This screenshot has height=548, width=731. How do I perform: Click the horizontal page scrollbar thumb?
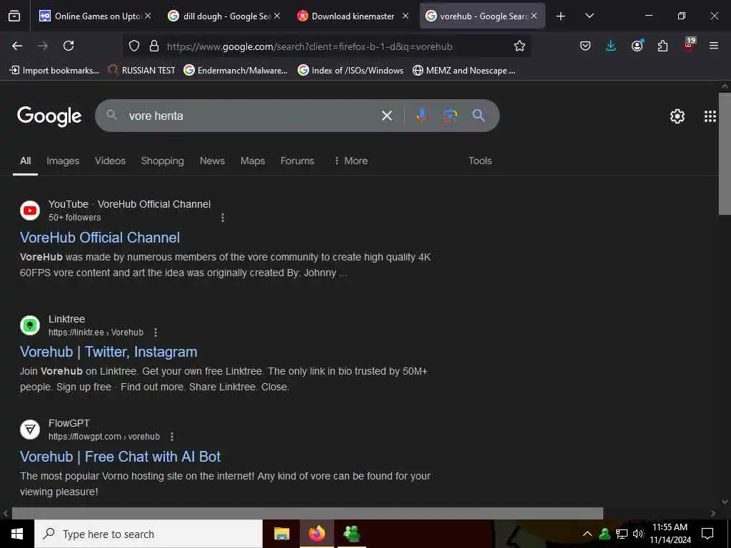coord(308,513)
